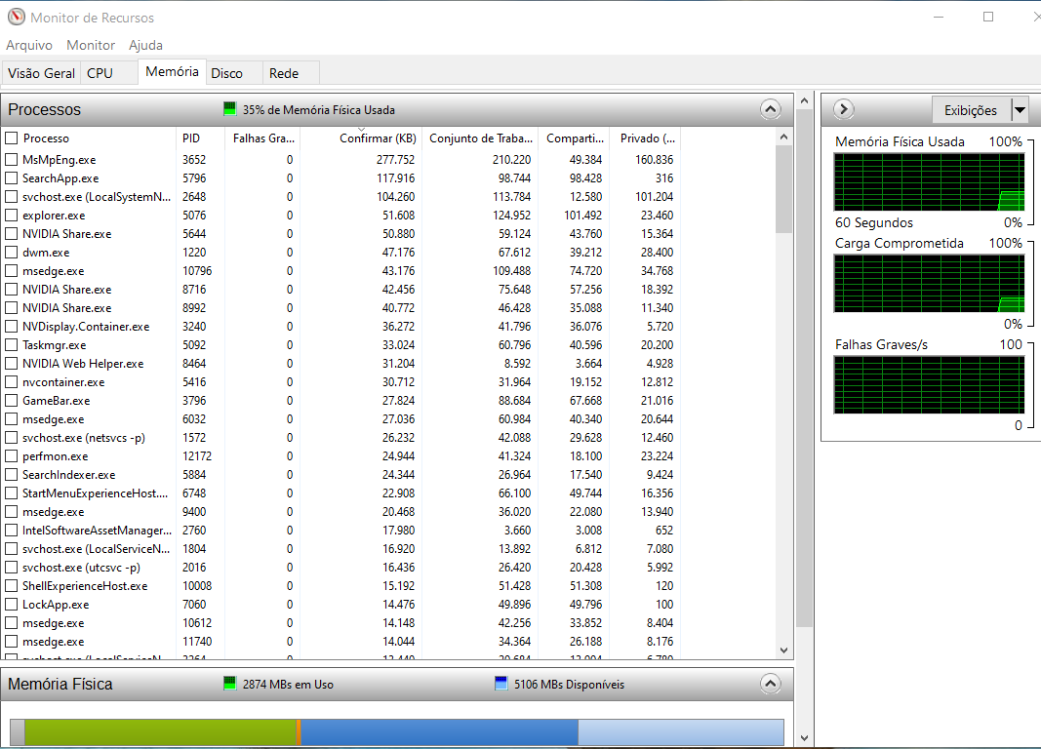Check the GameBar.exe process checkbox

pos(12,401)
